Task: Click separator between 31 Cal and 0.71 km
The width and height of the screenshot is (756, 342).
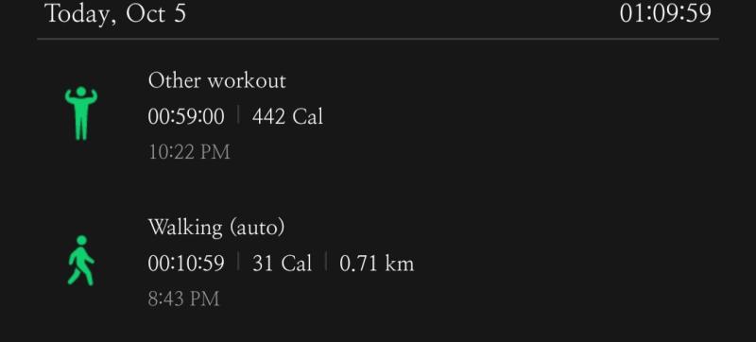Action: [x=325, y=262]
